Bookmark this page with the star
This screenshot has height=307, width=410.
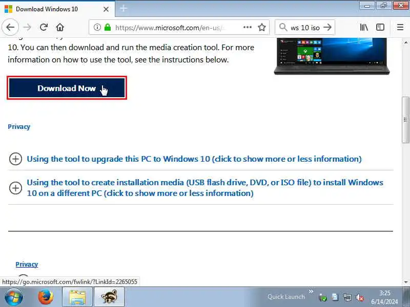(262, 27)
